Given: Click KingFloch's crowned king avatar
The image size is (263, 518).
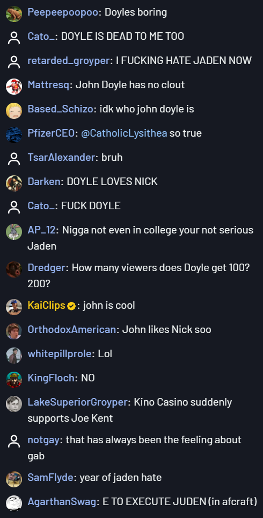Looking at the screenshot, I should coord(14,380).
